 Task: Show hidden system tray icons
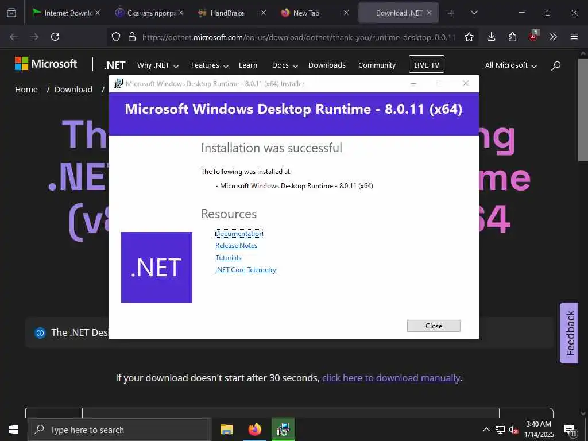(486, 430)
